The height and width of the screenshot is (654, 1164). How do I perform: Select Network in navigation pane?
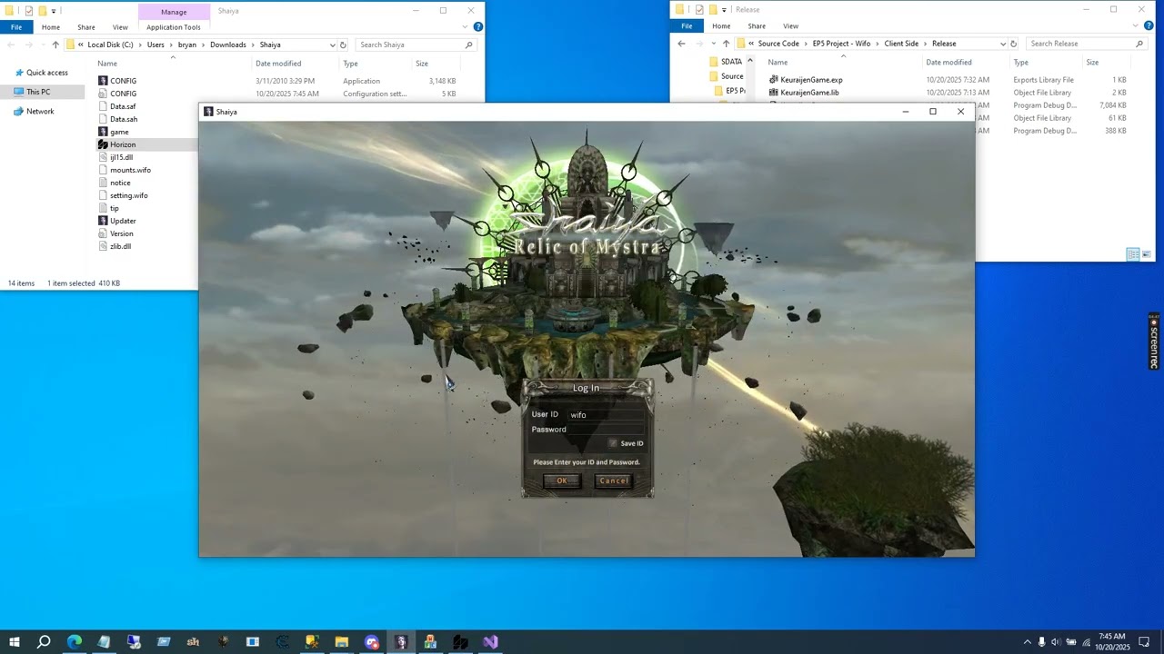[x=40, y=111]
